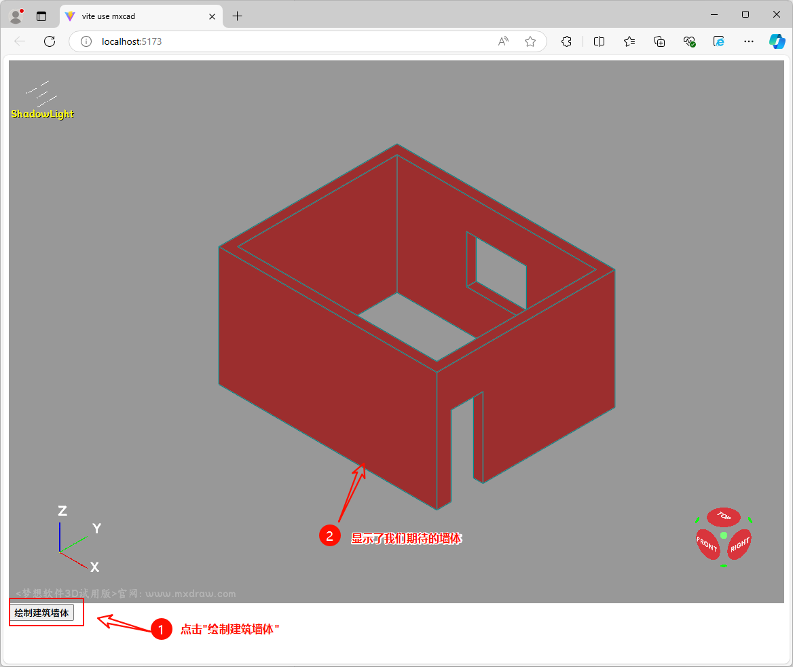This screenshot has width=793, height=667.
Task: Open Settings and more ellipsis menu
Action: (748, 41)
